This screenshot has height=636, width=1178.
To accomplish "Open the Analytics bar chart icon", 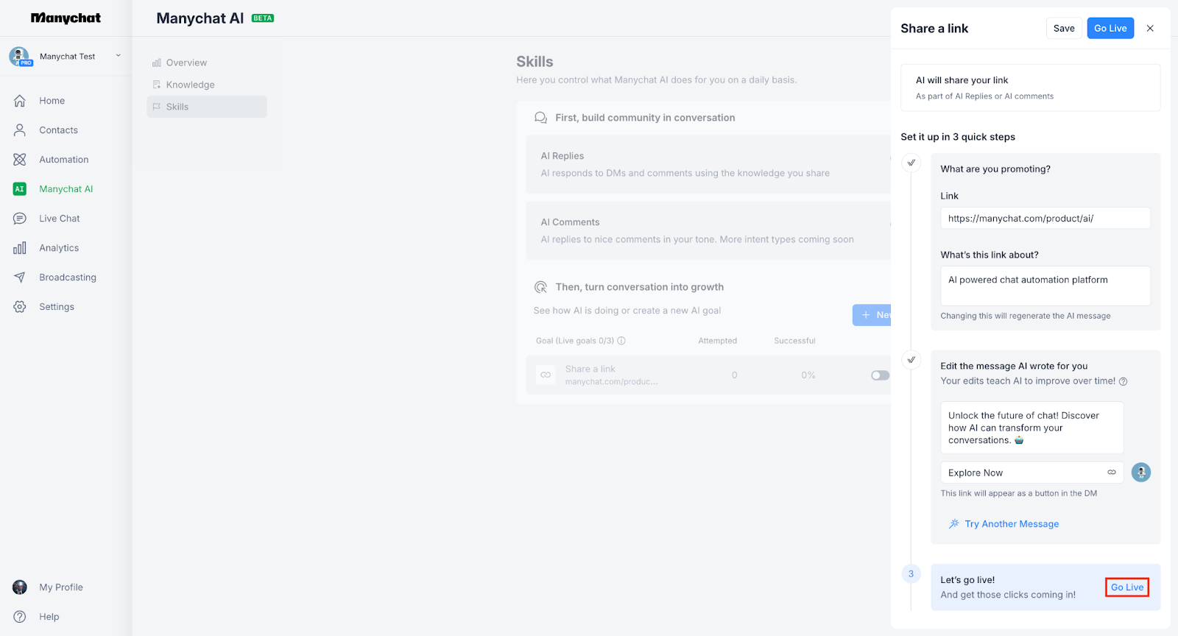I will tap(20, 248).
